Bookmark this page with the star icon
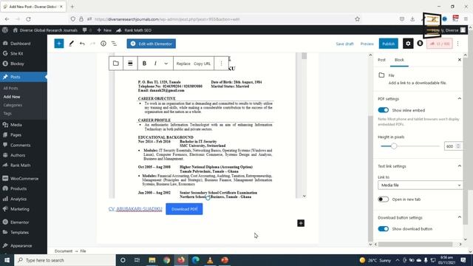 [357, 19]
